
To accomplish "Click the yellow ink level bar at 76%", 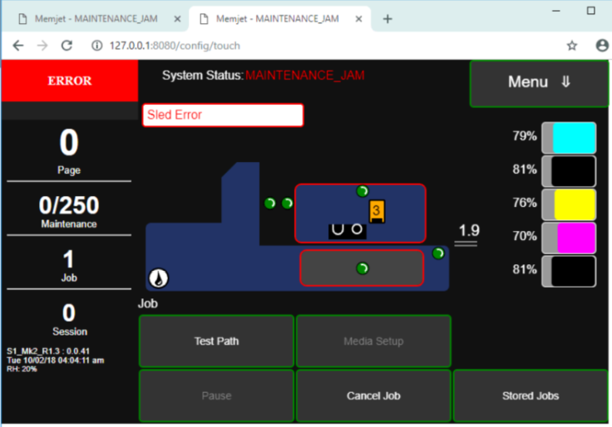I will tap(569, 204).
